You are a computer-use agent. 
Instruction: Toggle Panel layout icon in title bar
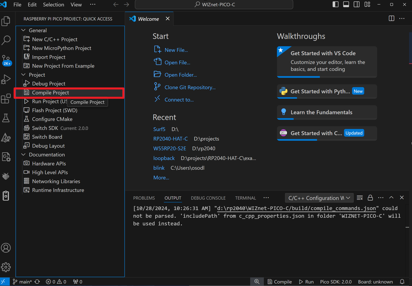pyautogui.click(x=346, y=4)
